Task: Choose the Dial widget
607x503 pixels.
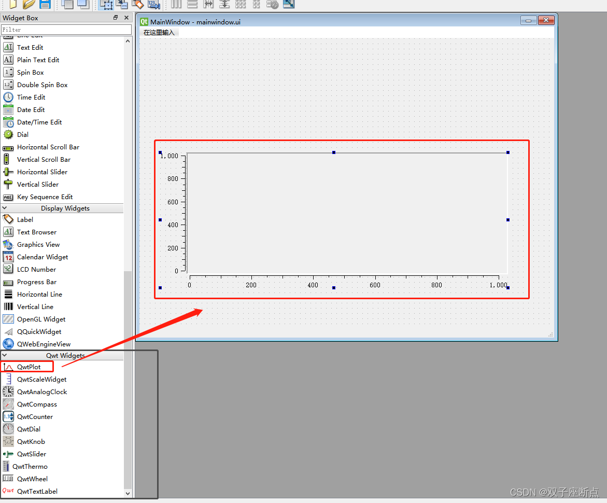Action: (x=22, y=134)
